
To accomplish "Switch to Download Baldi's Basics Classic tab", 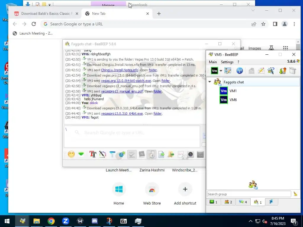I will pos(46,14).
